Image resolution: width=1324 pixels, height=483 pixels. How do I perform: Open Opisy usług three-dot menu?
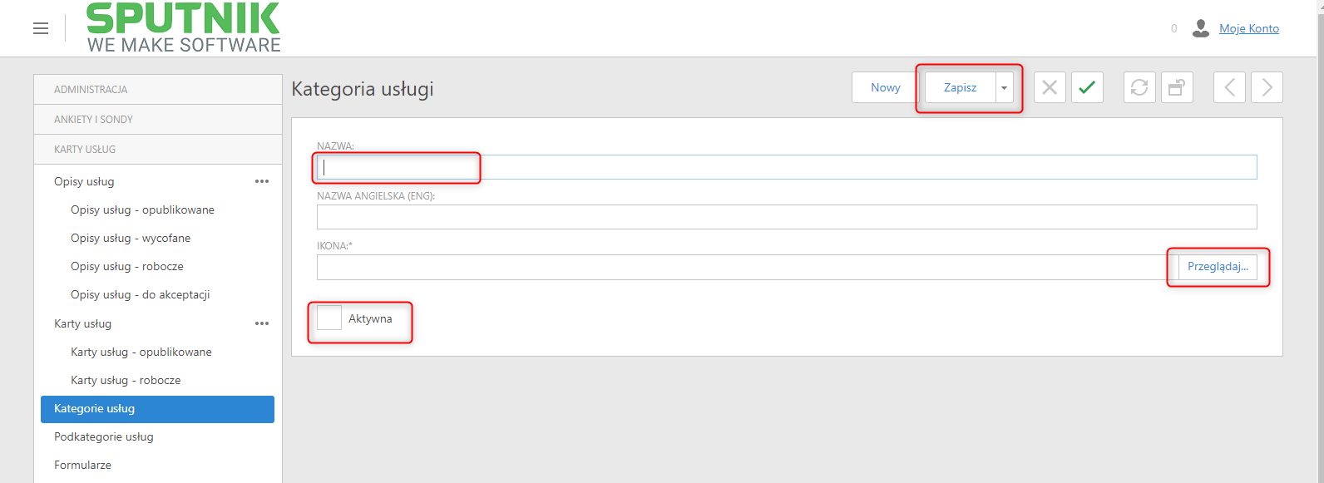tap(262, 181)
